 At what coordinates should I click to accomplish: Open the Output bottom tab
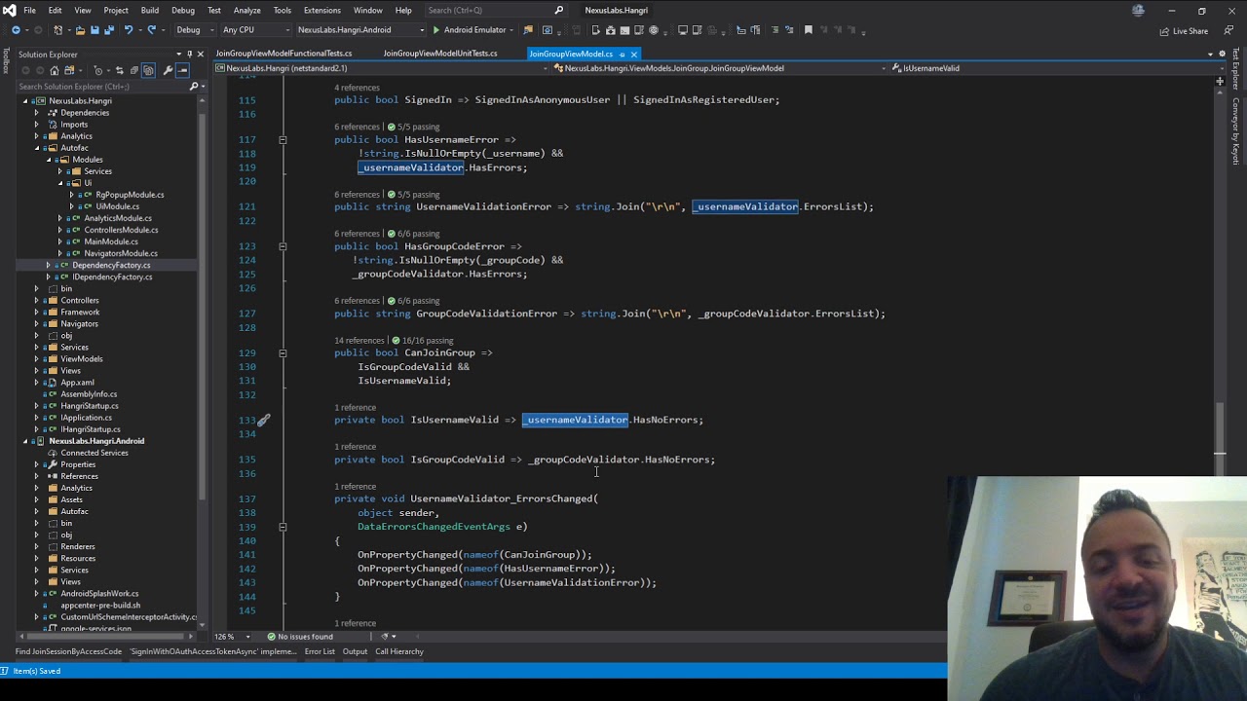355,651
